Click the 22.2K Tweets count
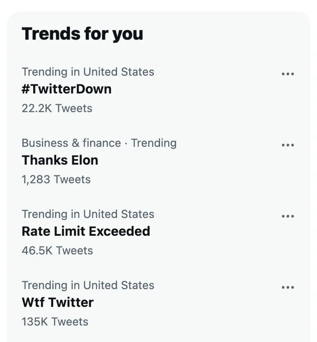 tap(57, 108)
